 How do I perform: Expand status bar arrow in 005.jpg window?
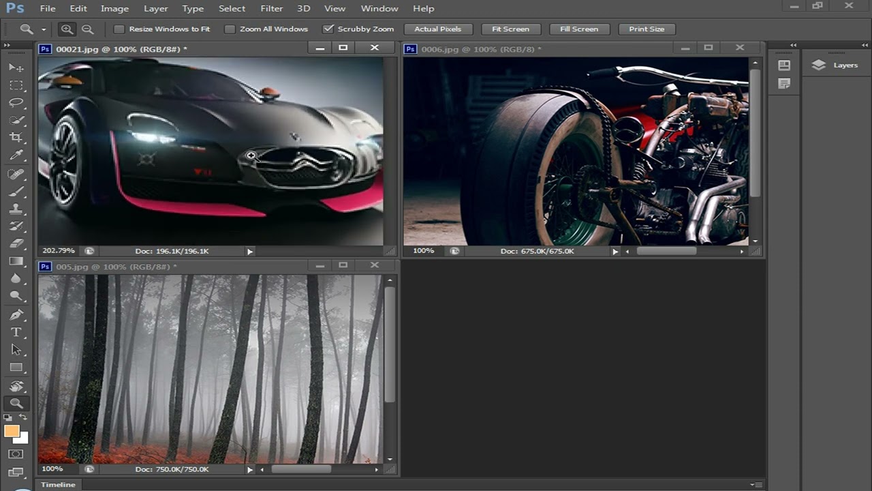(250, 470)
